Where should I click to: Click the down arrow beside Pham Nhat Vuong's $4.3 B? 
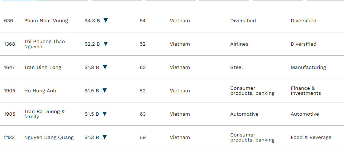[x=105, y=20]
